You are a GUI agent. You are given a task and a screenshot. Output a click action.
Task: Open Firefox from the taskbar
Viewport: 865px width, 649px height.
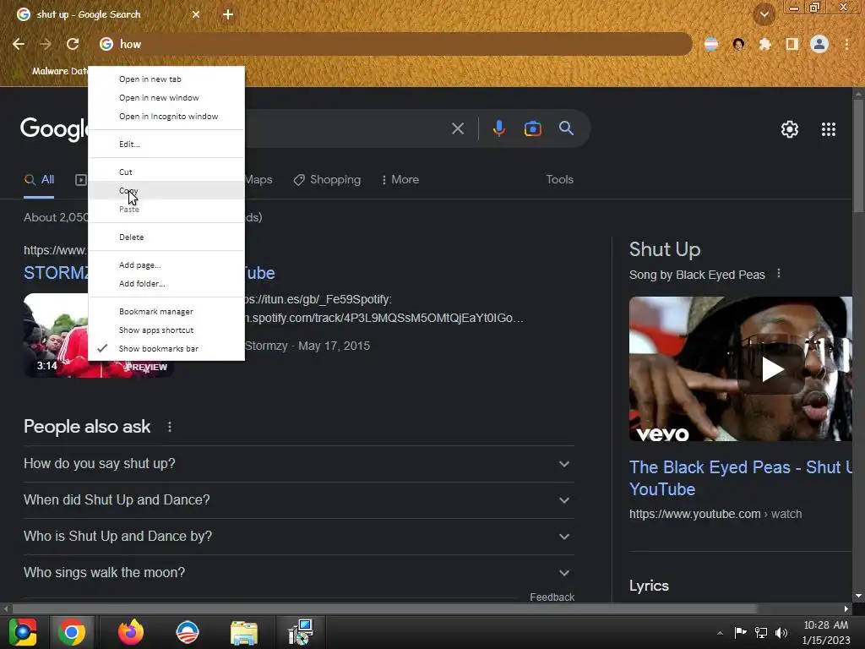point(131,632)
